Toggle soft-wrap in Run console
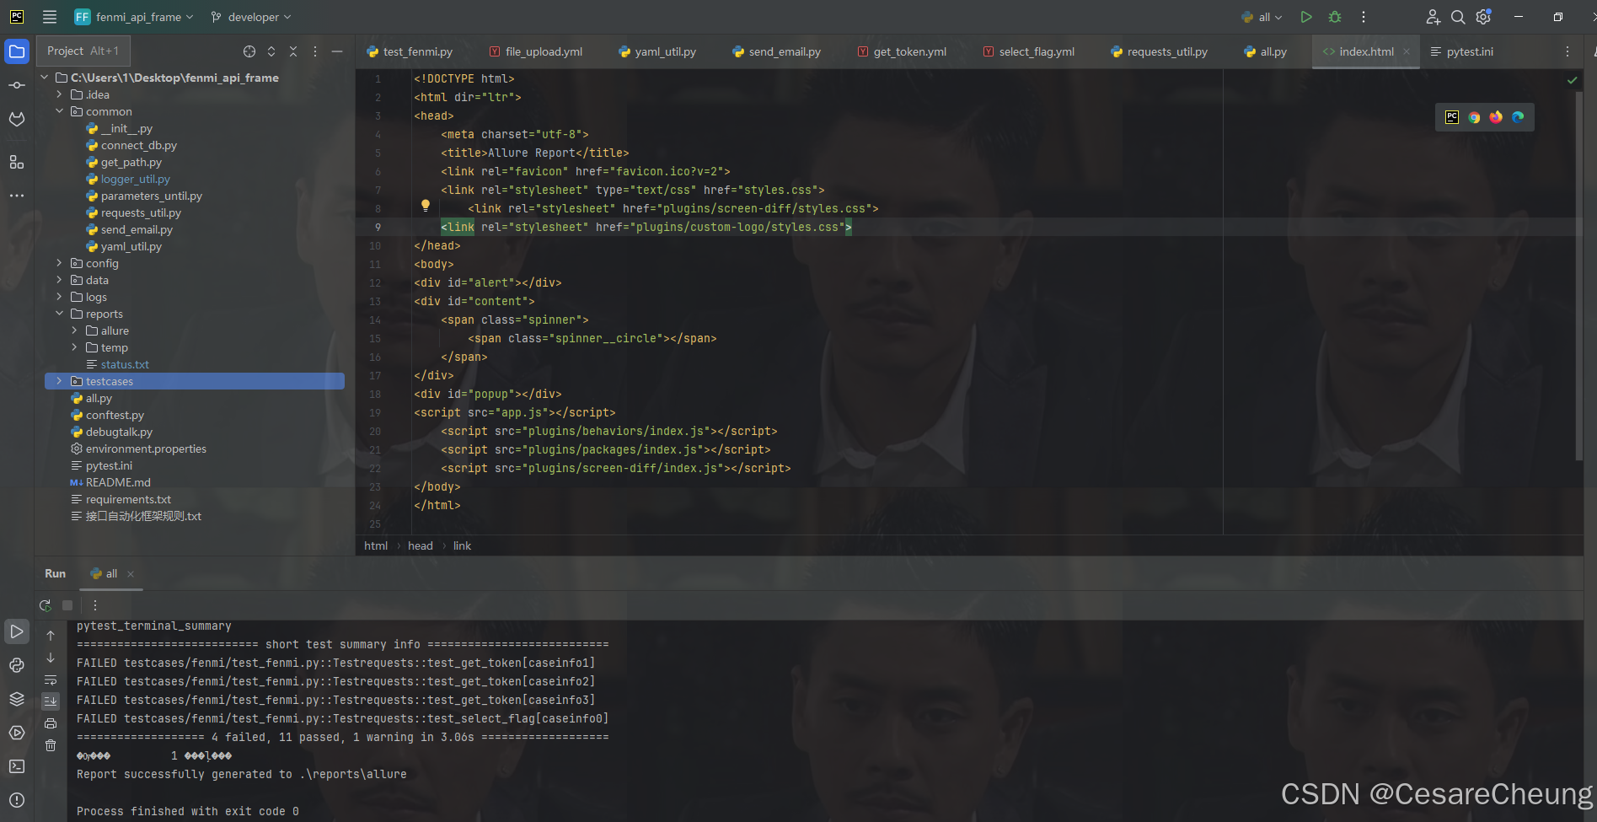The height and width of the screenshot is (822, 1597). (51, 680)
